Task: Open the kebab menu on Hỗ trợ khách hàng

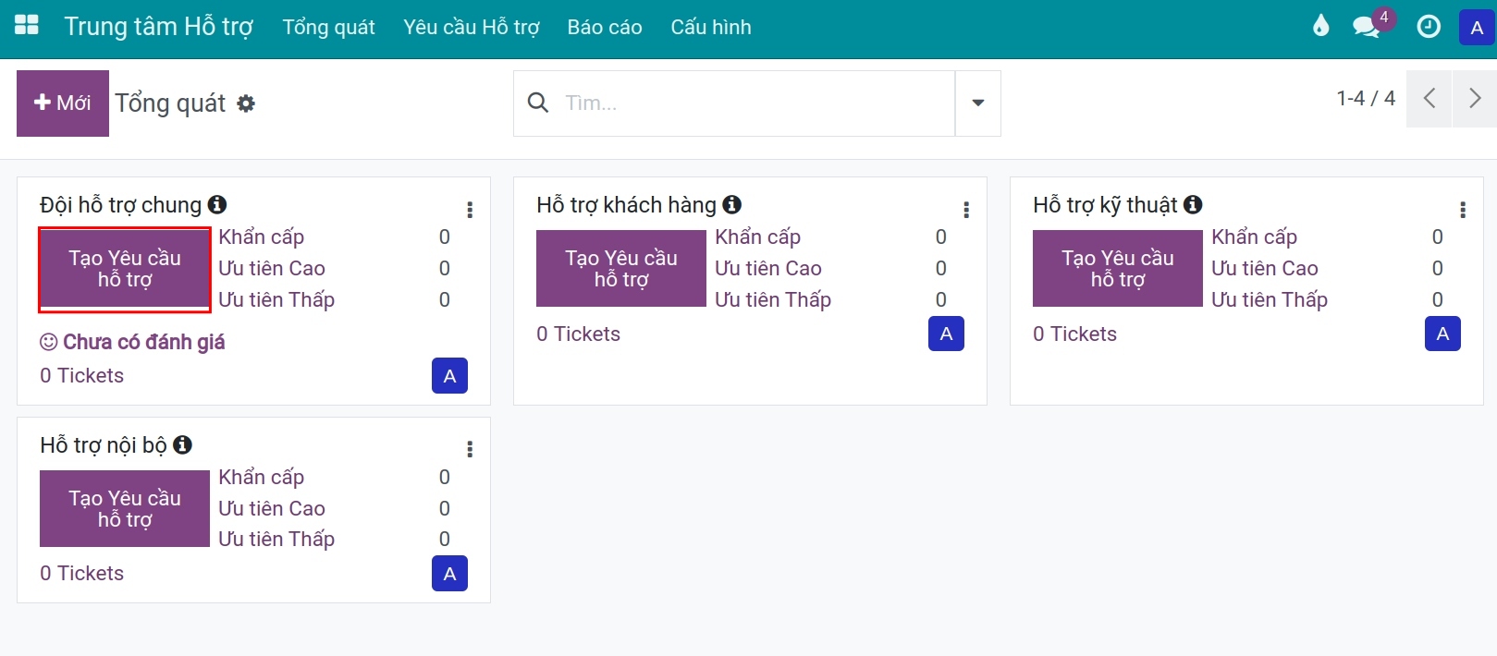Action: click(966, 210)
